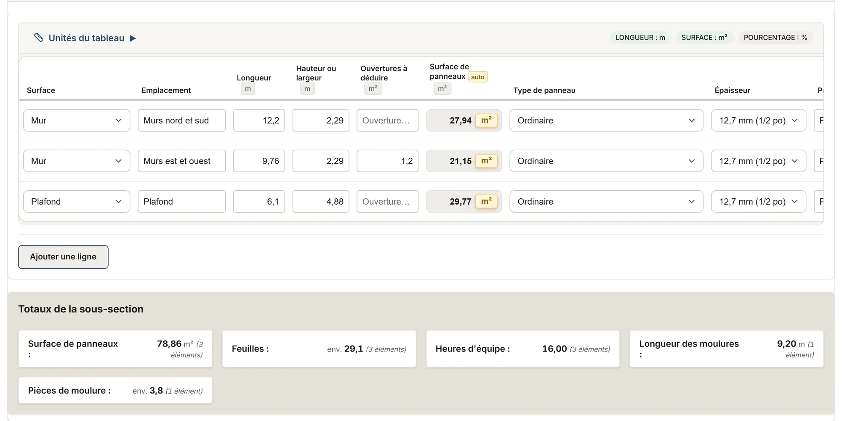
Task: Click the Heures d'équipe total of 16,00
Action: pyautogui.click(x=523, y=349)
